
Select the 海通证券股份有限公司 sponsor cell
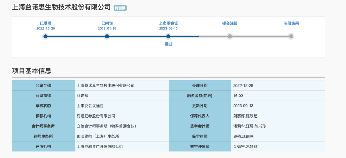point(96,116)
